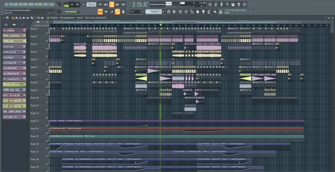
Task: Select Useful Snare clip in picker
Action: point(15,46)
